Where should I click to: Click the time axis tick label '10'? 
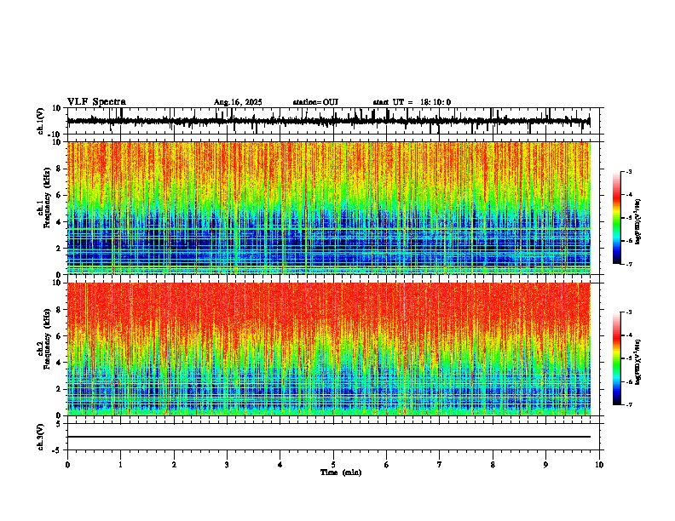(599, 465)
